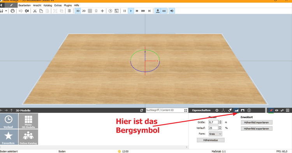292x153 pixels.
Task: Open the Katalog menu
Action: [x=47, y=5]
